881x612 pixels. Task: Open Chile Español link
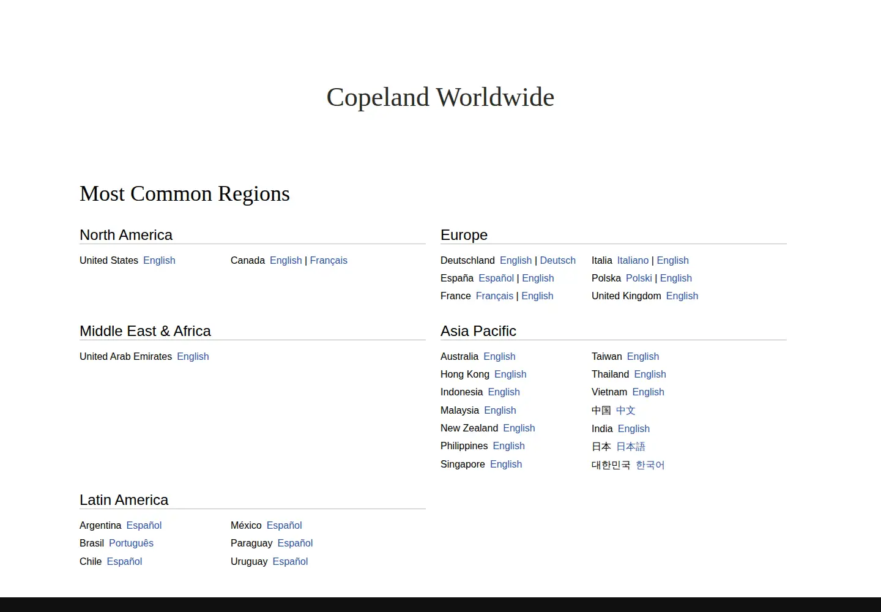click(124, 561)
